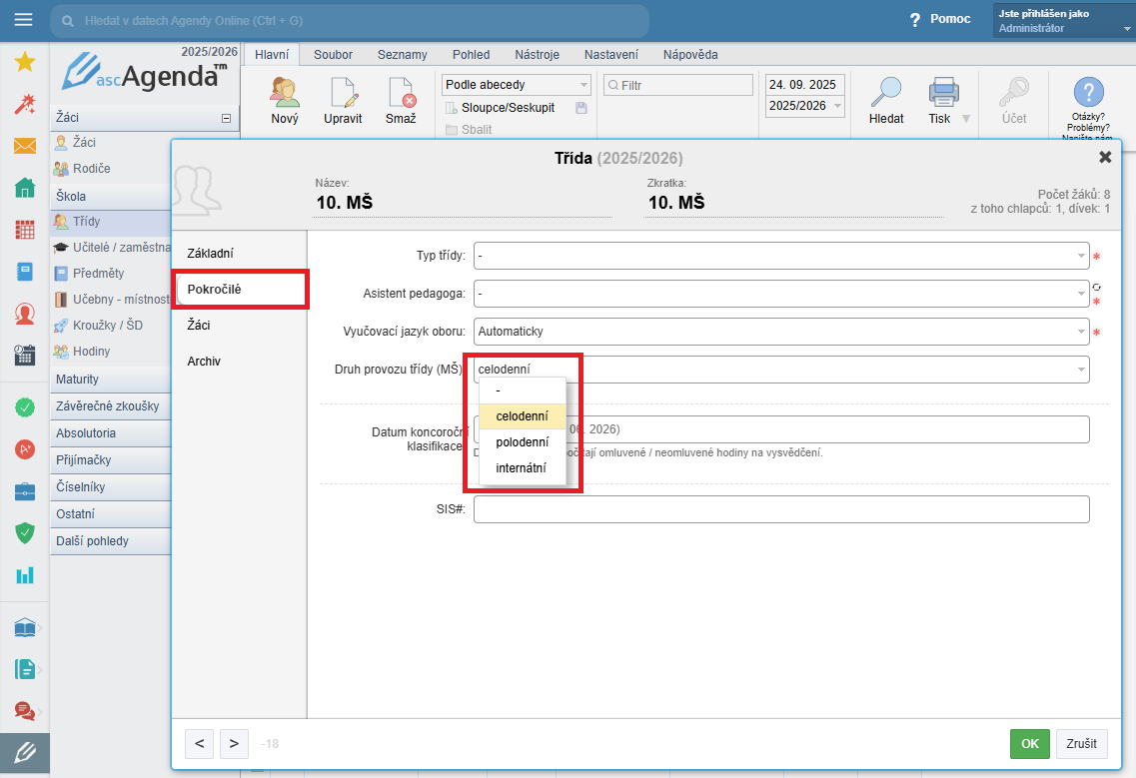Click the Upravit edit icon
Image resolution: width=1136 pixels, height=778 pixels.
pyautogui.click(x=343, y=93)
